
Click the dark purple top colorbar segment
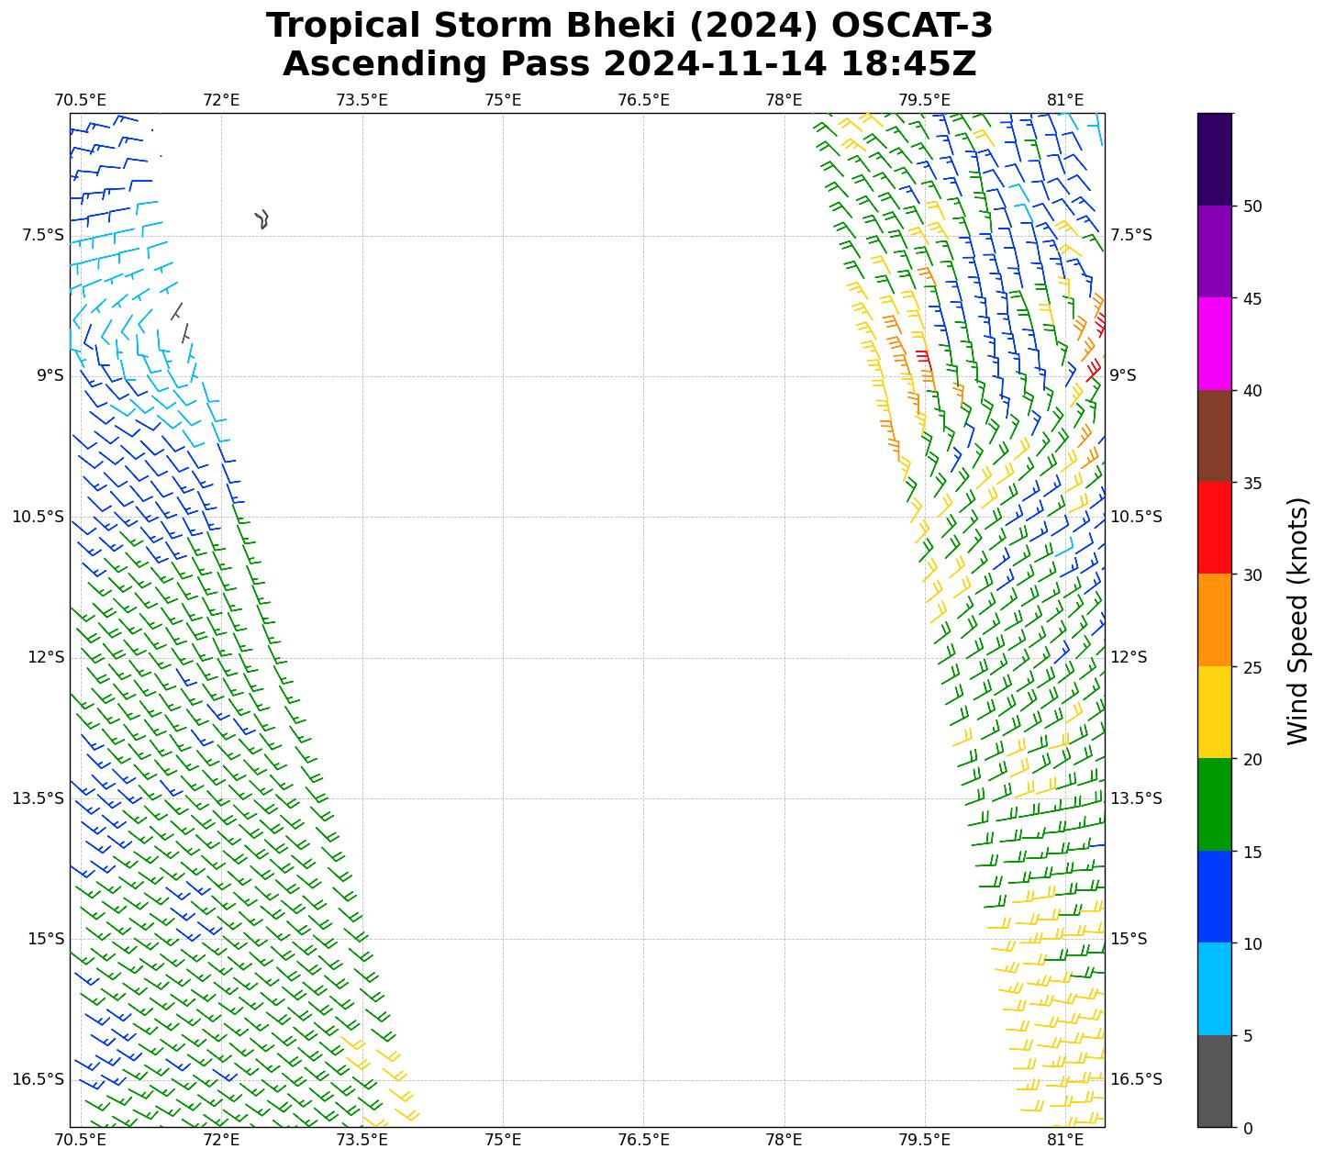[1214, 159]
